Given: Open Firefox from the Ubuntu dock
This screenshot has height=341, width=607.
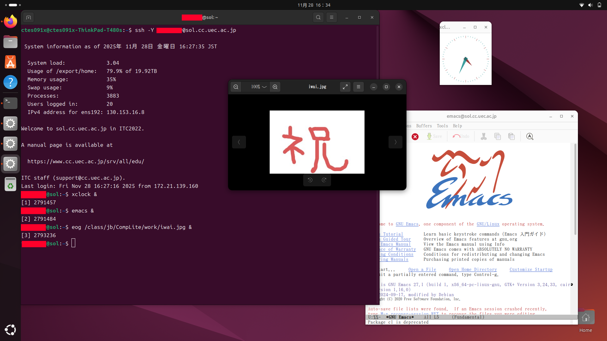Looking at the screenshot, I should coord(10,21).
